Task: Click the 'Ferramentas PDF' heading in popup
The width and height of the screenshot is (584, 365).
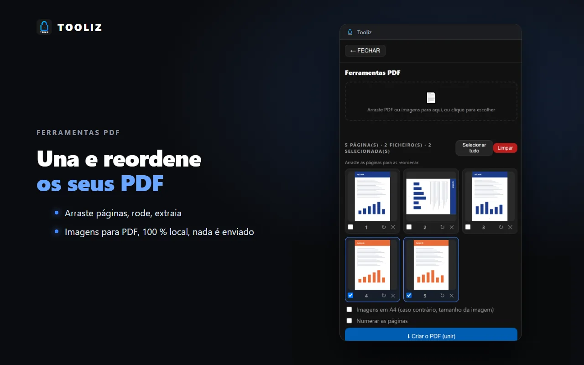Action: point(373,73)
